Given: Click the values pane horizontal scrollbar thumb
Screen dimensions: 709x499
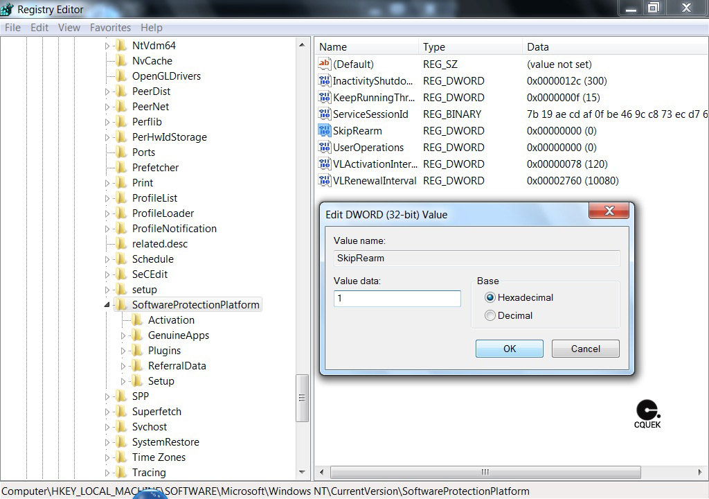Looking at the screenshot, I should tap(485, 472).
